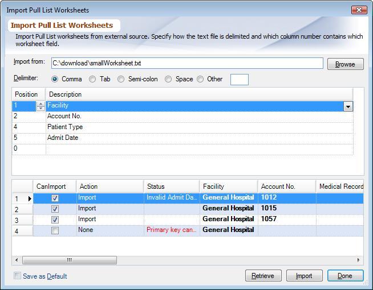Image resolution: width=373 pixels, height=290 pixels.
Task: Select the Tab delimiter option
Action: click(92, 79)
